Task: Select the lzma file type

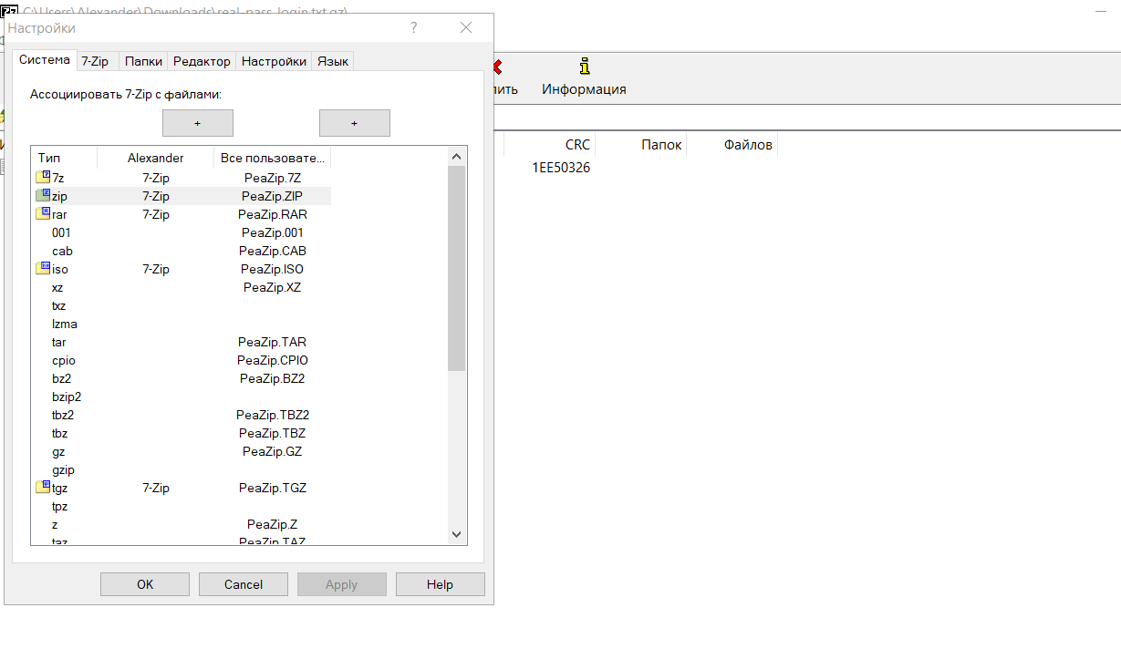Action: point(65,324)
